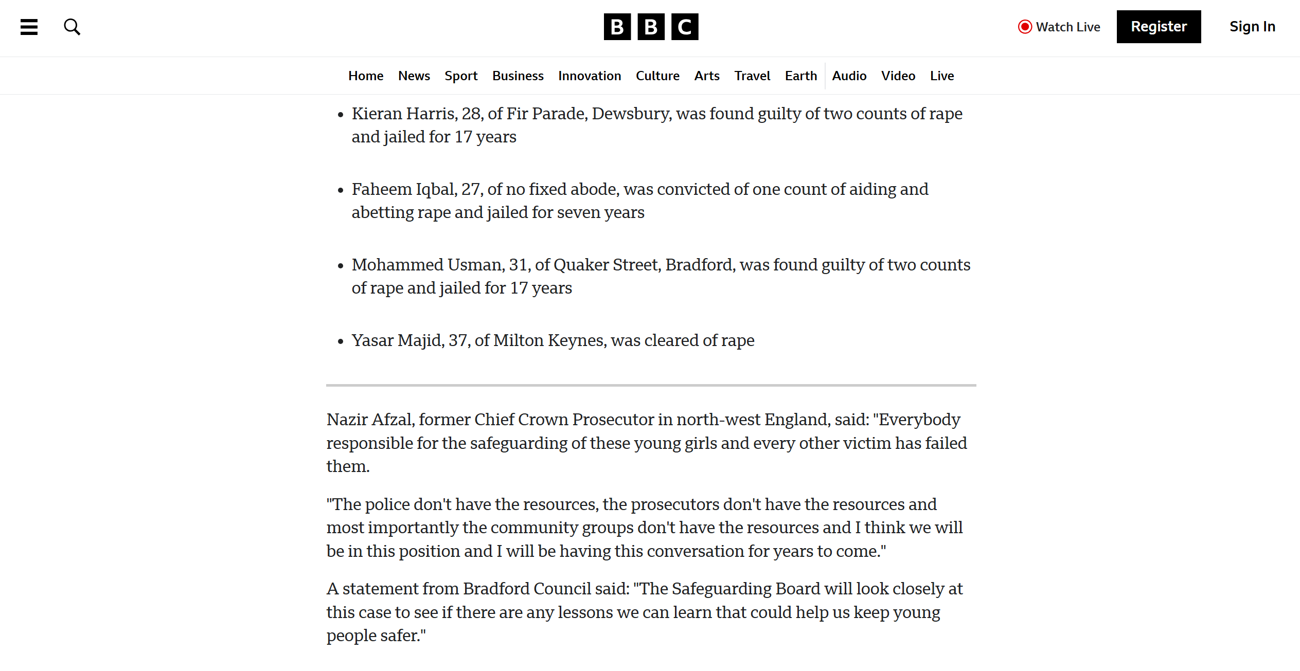
Task: Go to the Travel section
Action: coord(752,76)
